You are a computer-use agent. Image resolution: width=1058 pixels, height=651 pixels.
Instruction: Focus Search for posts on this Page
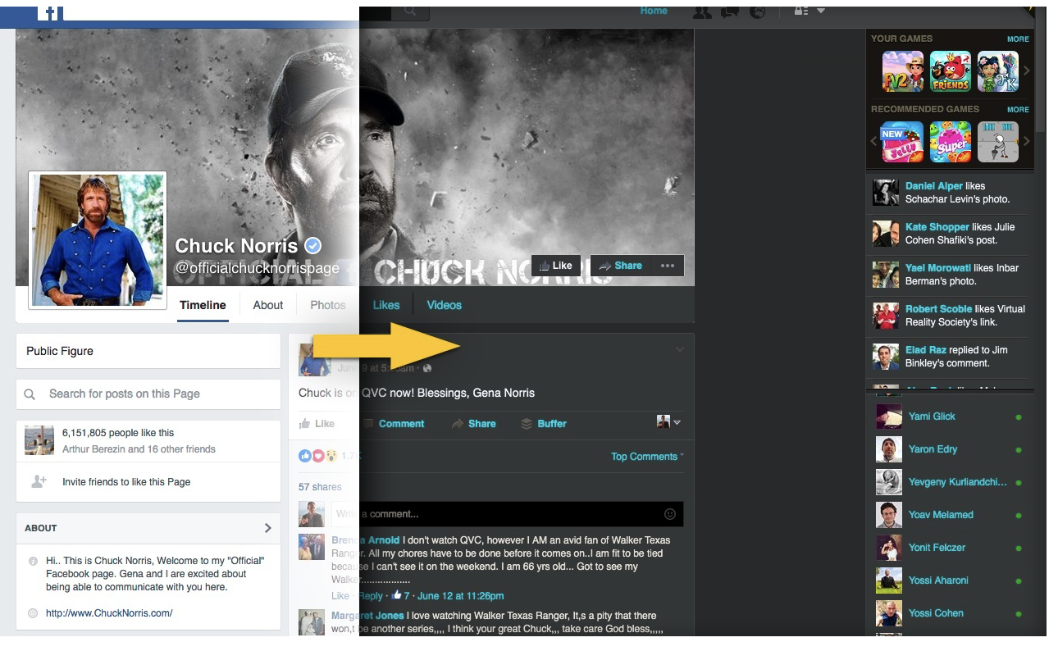[148, 394]
